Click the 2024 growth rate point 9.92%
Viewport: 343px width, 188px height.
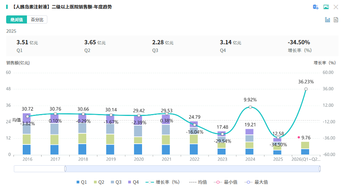coord(250,107)
